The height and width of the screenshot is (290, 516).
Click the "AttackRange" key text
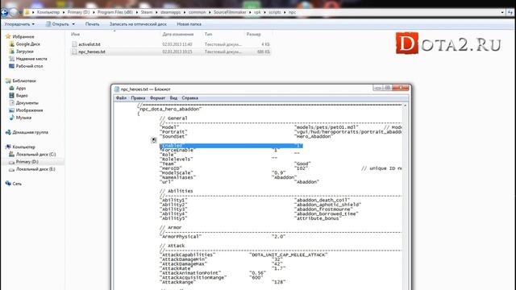[x=177, y=282]
